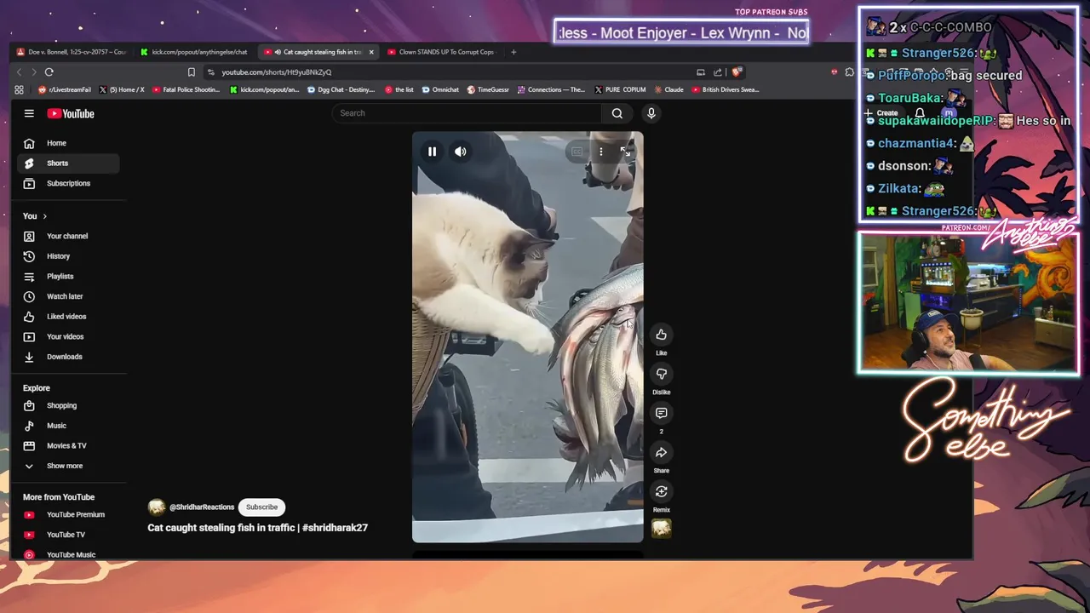Open Music under Explore

[x=68, y=426]
